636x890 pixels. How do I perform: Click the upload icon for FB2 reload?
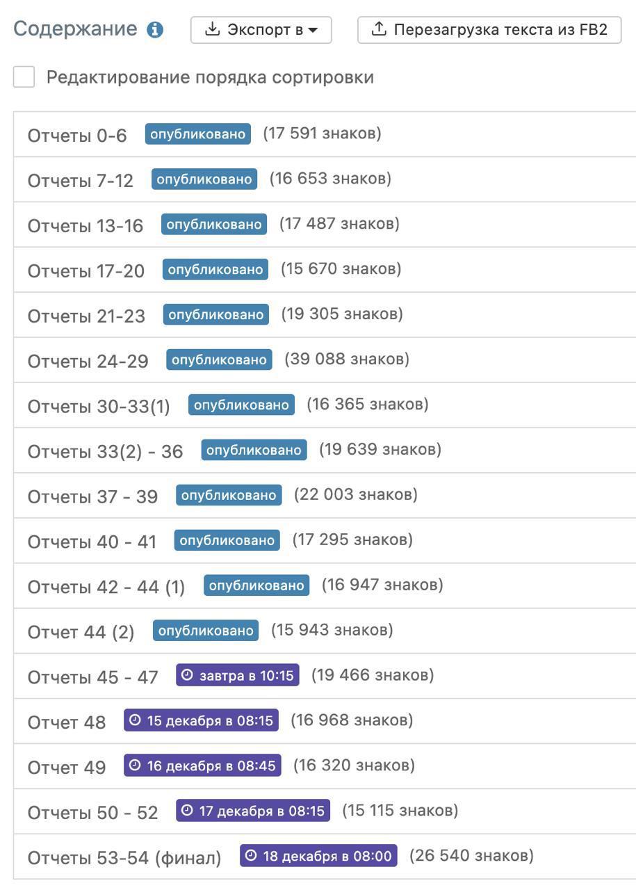pos(378,29)
